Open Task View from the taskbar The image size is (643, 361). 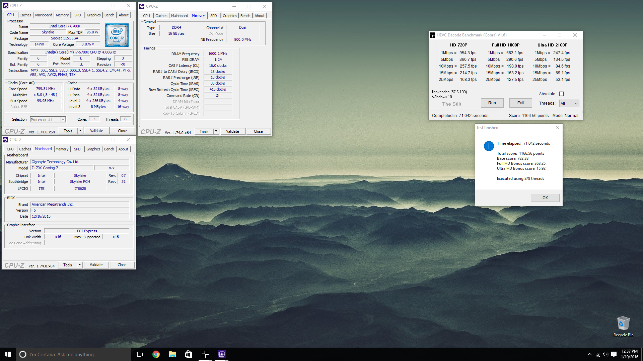pos(139,354)
